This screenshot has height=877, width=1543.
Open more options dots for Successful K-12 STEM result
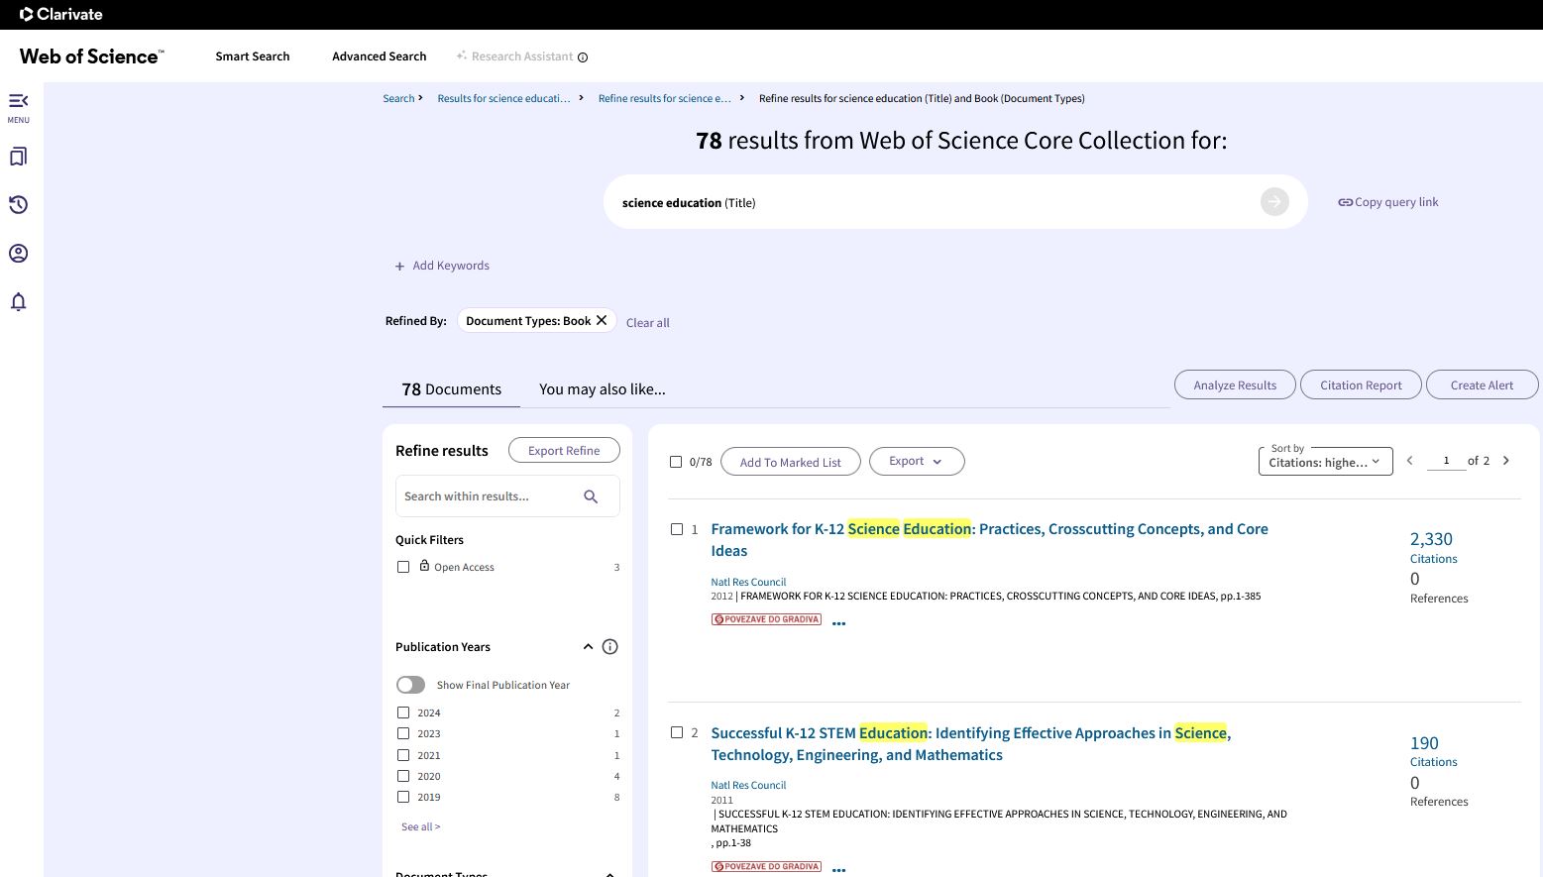(x=839, y=869)
